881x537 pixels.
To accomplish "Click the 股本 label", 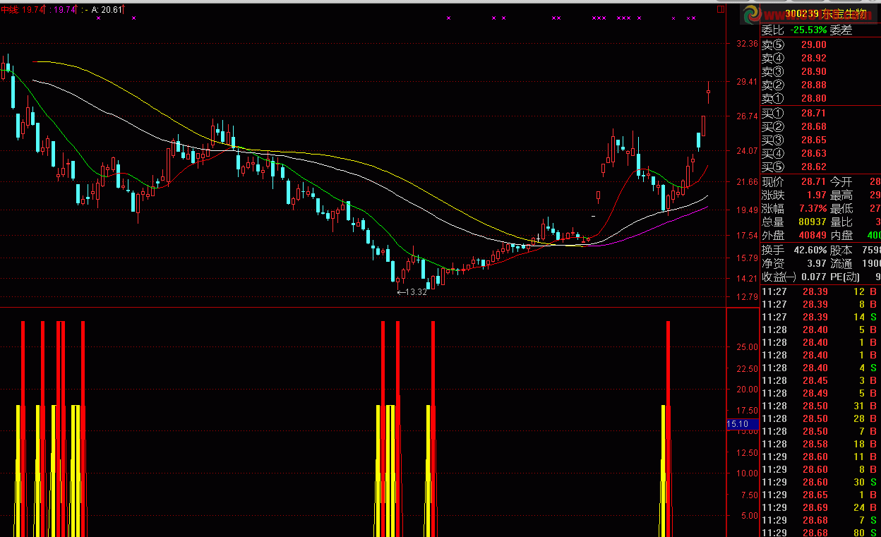I will pyautogui.click(x=841, y=250).
